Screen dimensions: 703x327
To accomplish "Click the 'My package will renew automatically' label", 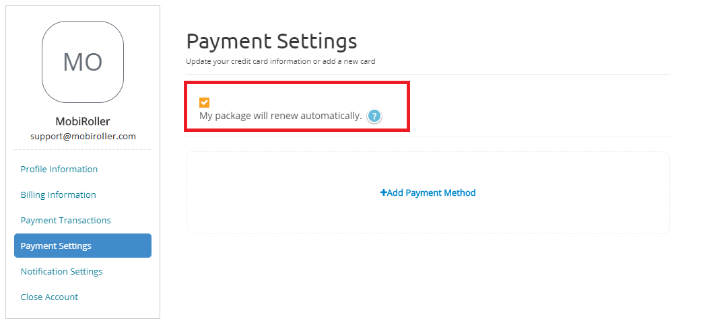I will 281,116.
